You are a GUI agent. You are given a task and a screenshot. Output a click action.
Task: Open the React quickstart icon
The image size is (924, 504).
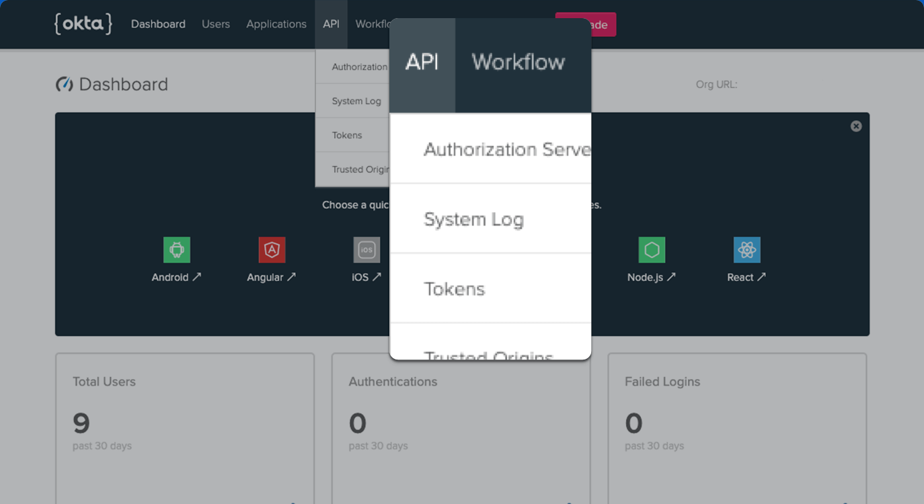tap(746, 250)
